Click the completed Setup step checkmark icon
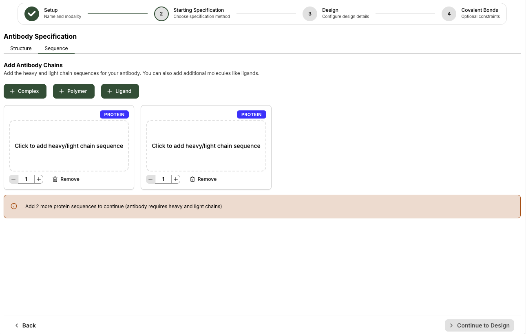The height and width of the screenshot is (334, 526). [x=32, y=13]
